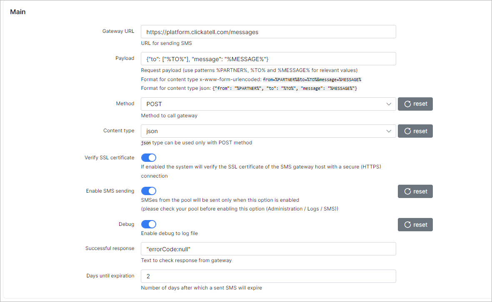Image resolution: width=492 pixels, height=302 pixels.
Task: Click the chevron arrow in Method field
Action: [389, 104]
